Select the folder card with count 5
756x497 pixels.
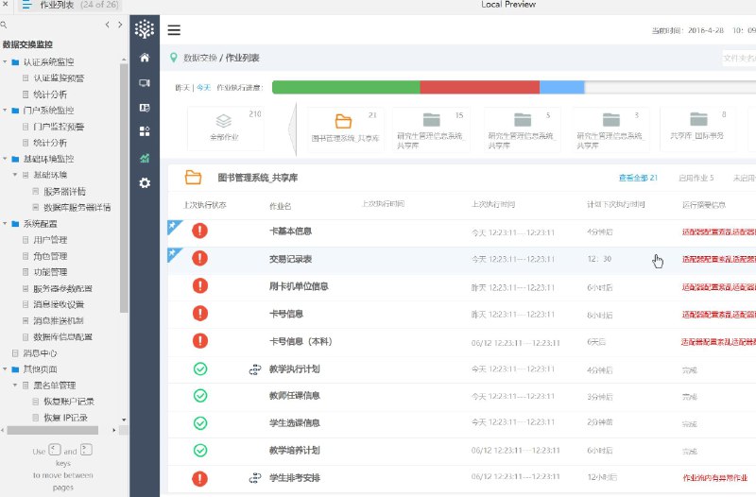point(522,129)
